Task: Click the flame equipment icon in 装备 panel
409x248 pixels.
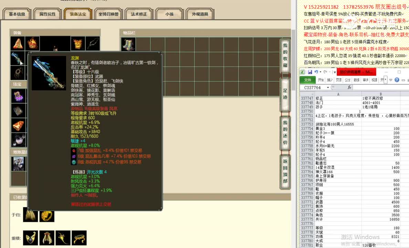Action: click(x=33, y=43)
